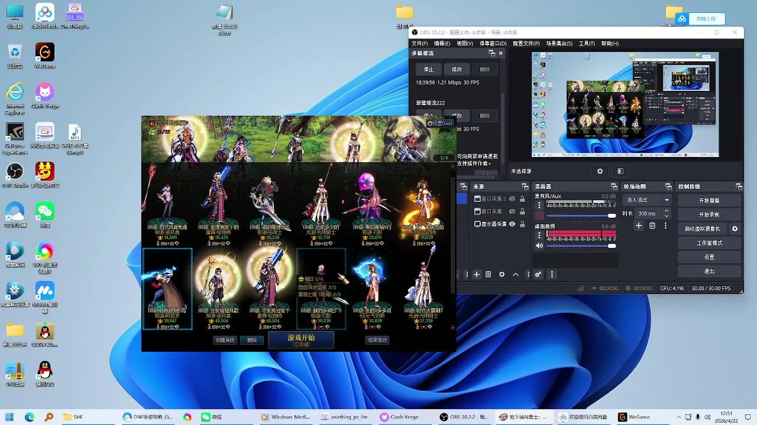Open the OBS 文件(F) menu
Screen dimensions: 757x425
[420, 43]
